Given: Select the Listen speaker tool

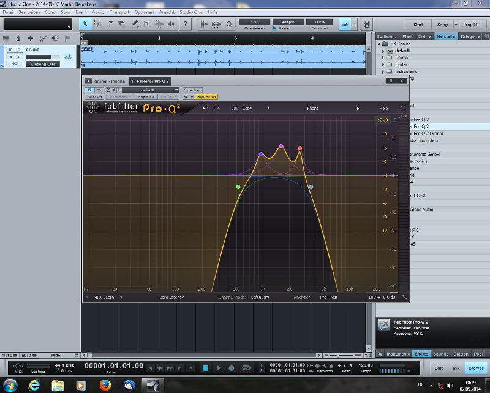Looking at the screenshot, I should point(171,24).
